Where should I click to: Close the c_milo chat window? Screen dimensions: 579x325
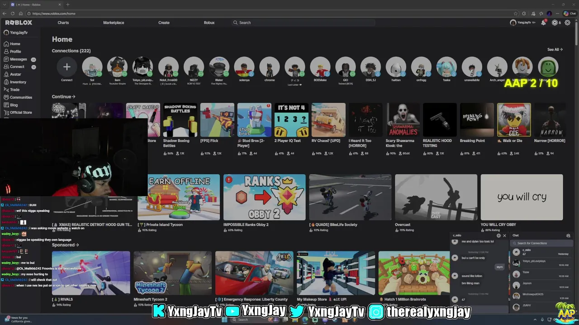click(x=504, y=236)
